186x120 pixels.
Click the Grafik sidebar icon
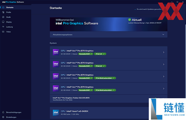pyautogui.click(x=3, y=17)
